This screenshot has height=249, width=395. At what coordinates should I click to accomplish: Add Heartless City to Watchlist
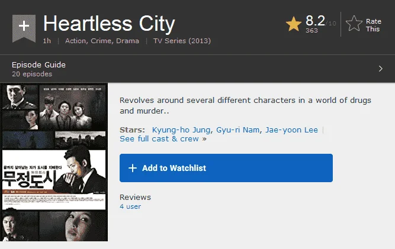tap(226, 168)
